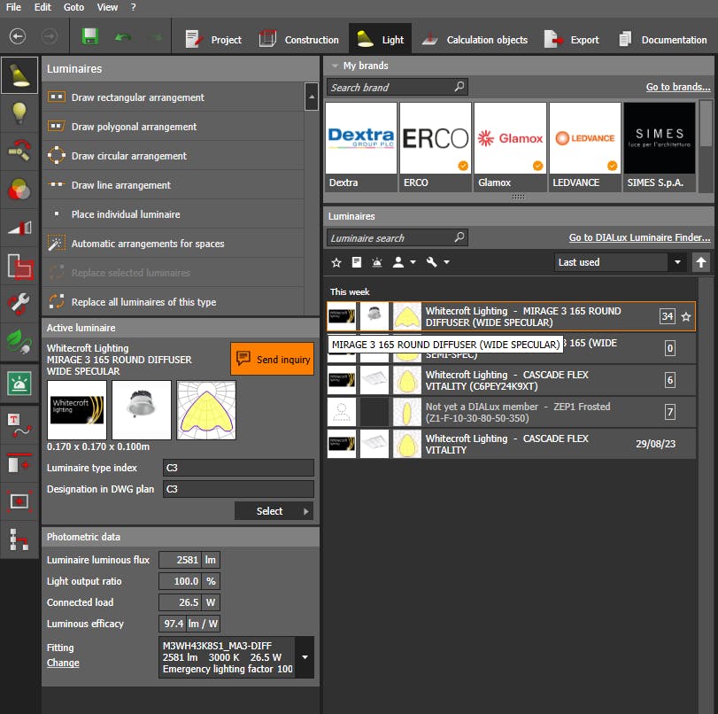Click the green Save disk icon
The image size is (718, 714).
[x=89, y=38]
